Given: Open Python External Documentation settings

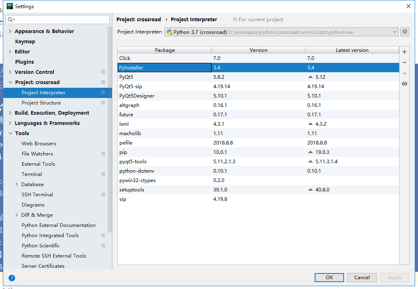Looking at the screenshot, I should point(59,225).
